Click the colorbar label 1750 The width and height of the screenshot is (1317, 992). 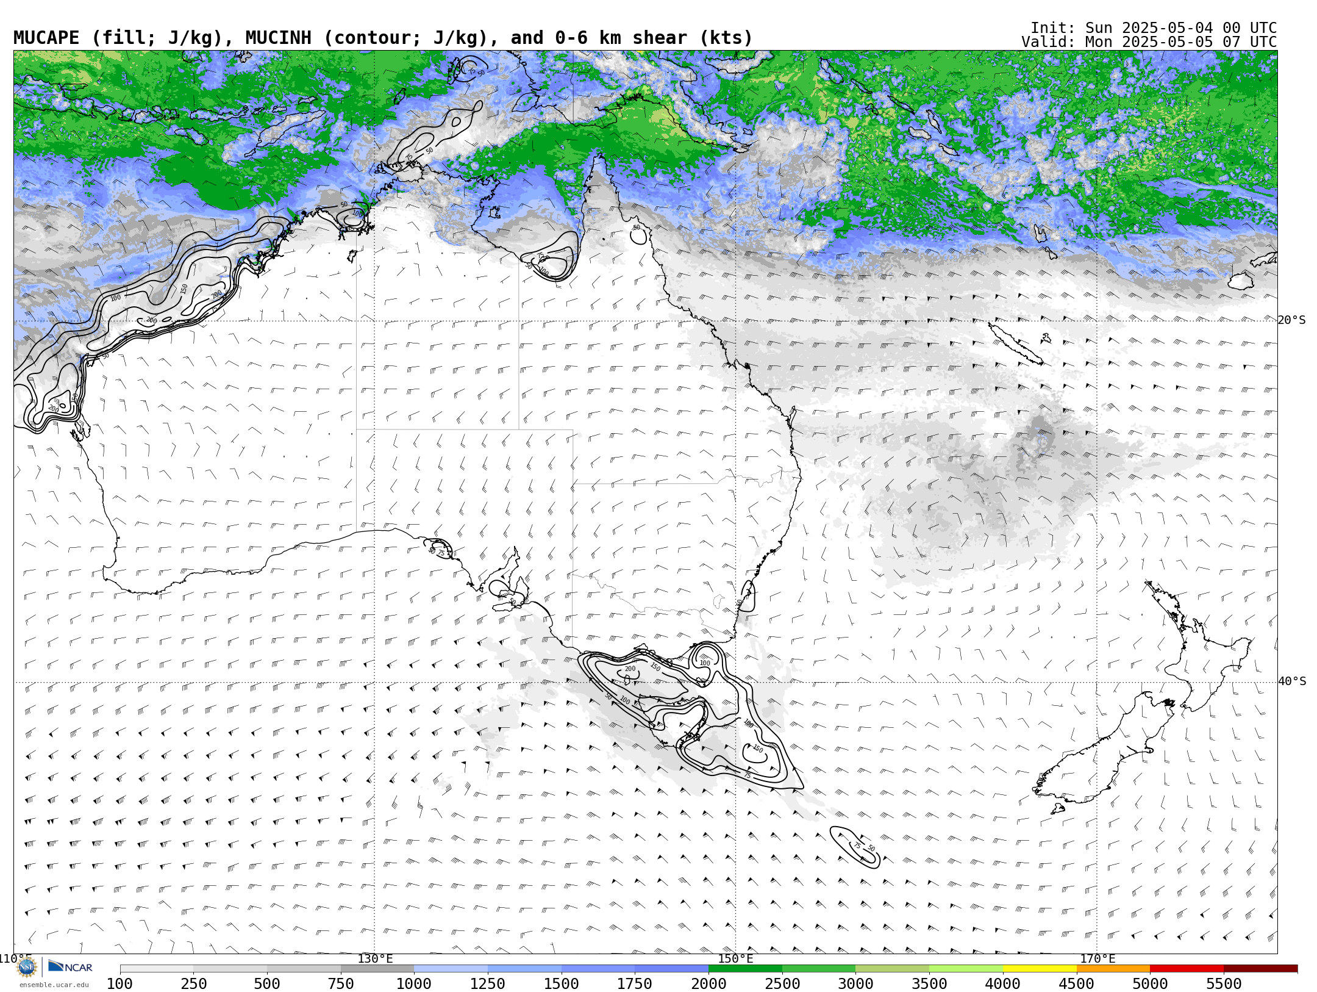635,984
